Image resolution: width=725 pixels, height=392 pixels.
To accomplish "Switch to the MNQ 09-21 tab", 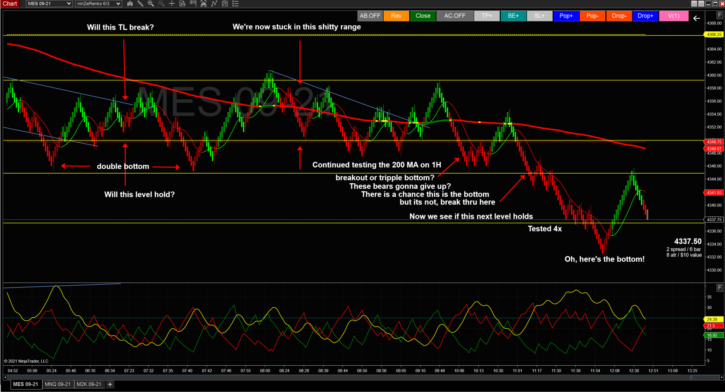I will pyautogui.click(x=58, y=384).
